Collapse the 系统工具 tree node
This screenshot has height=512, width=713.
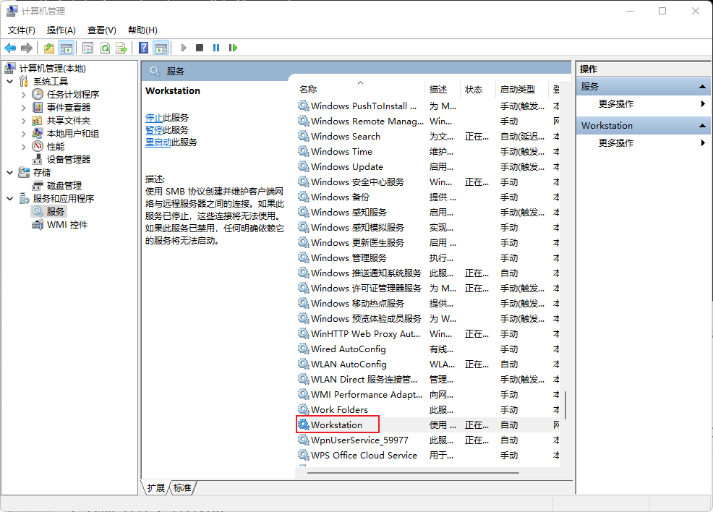(10, 82)
